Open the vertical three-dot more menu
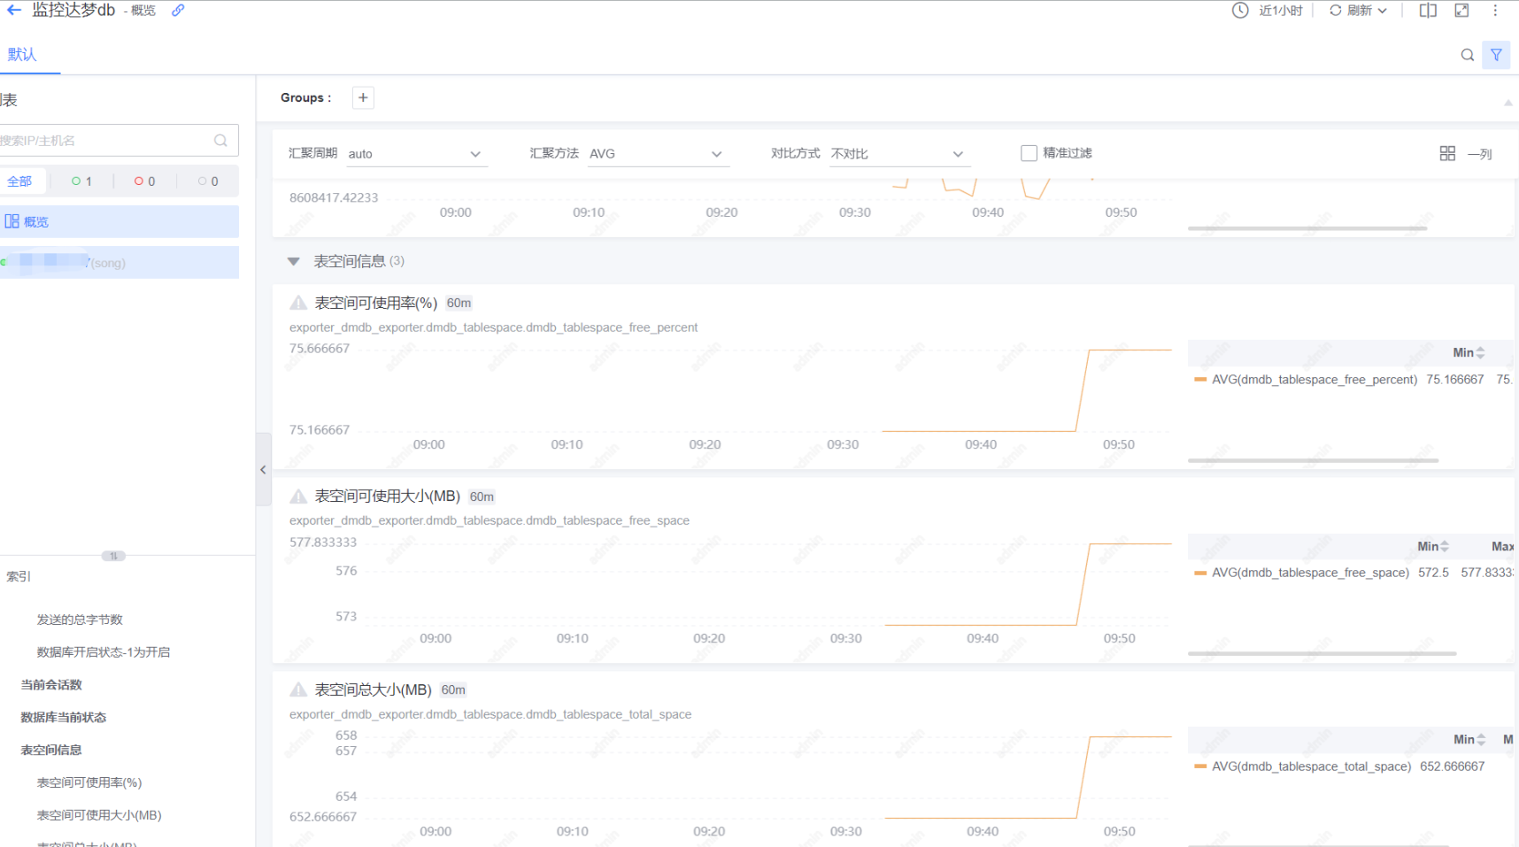This screenshot has height=847, width=1519. tap(1495, 11)
